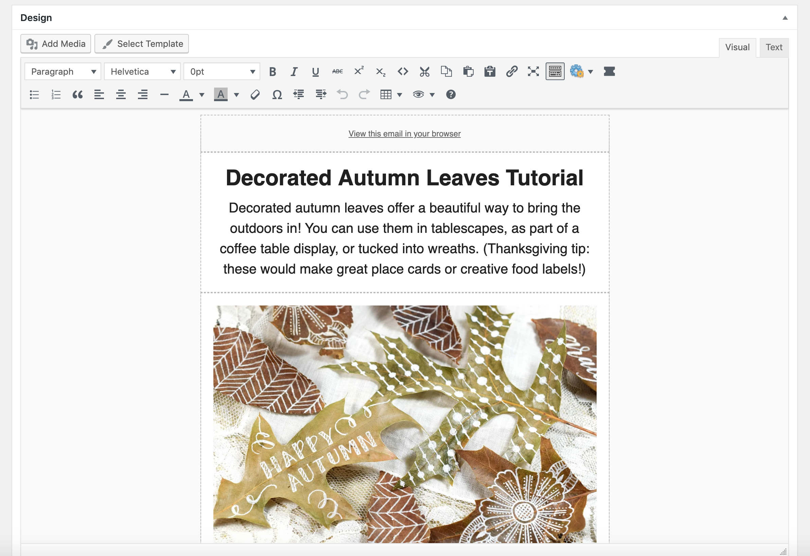Click the Add Media button
Image resolution: width=810 pixels, height=556 pixels.
56,44
